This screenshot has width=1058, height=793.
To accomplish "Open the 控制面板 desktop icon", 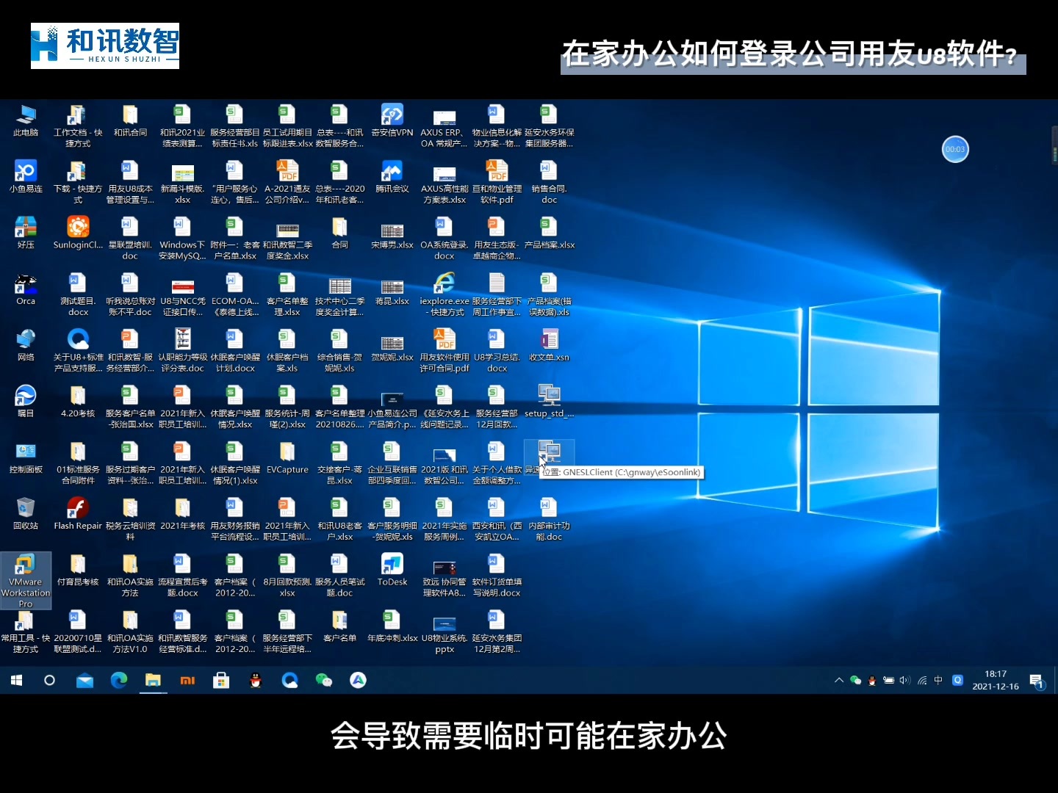I will 26,458.
